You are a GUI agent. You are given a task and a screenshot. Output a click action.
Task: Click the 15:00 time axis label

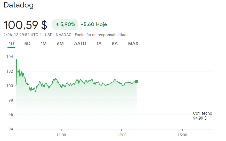[182, 135]
